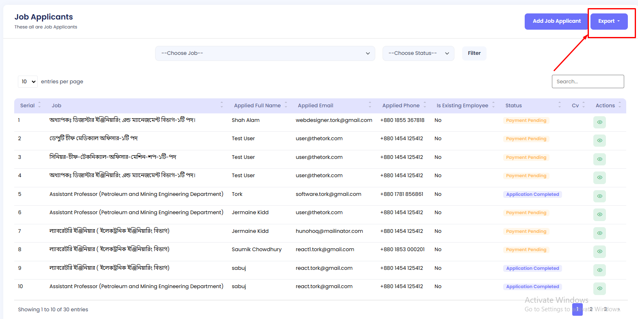
Task: Sort table by Serial column
Action: 39,105
